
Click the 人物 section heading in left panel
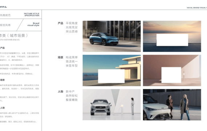[x=3, y=108]
